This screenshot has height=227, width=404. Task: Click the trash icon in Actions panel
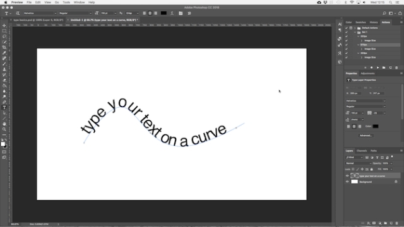(x=396, y=67)
